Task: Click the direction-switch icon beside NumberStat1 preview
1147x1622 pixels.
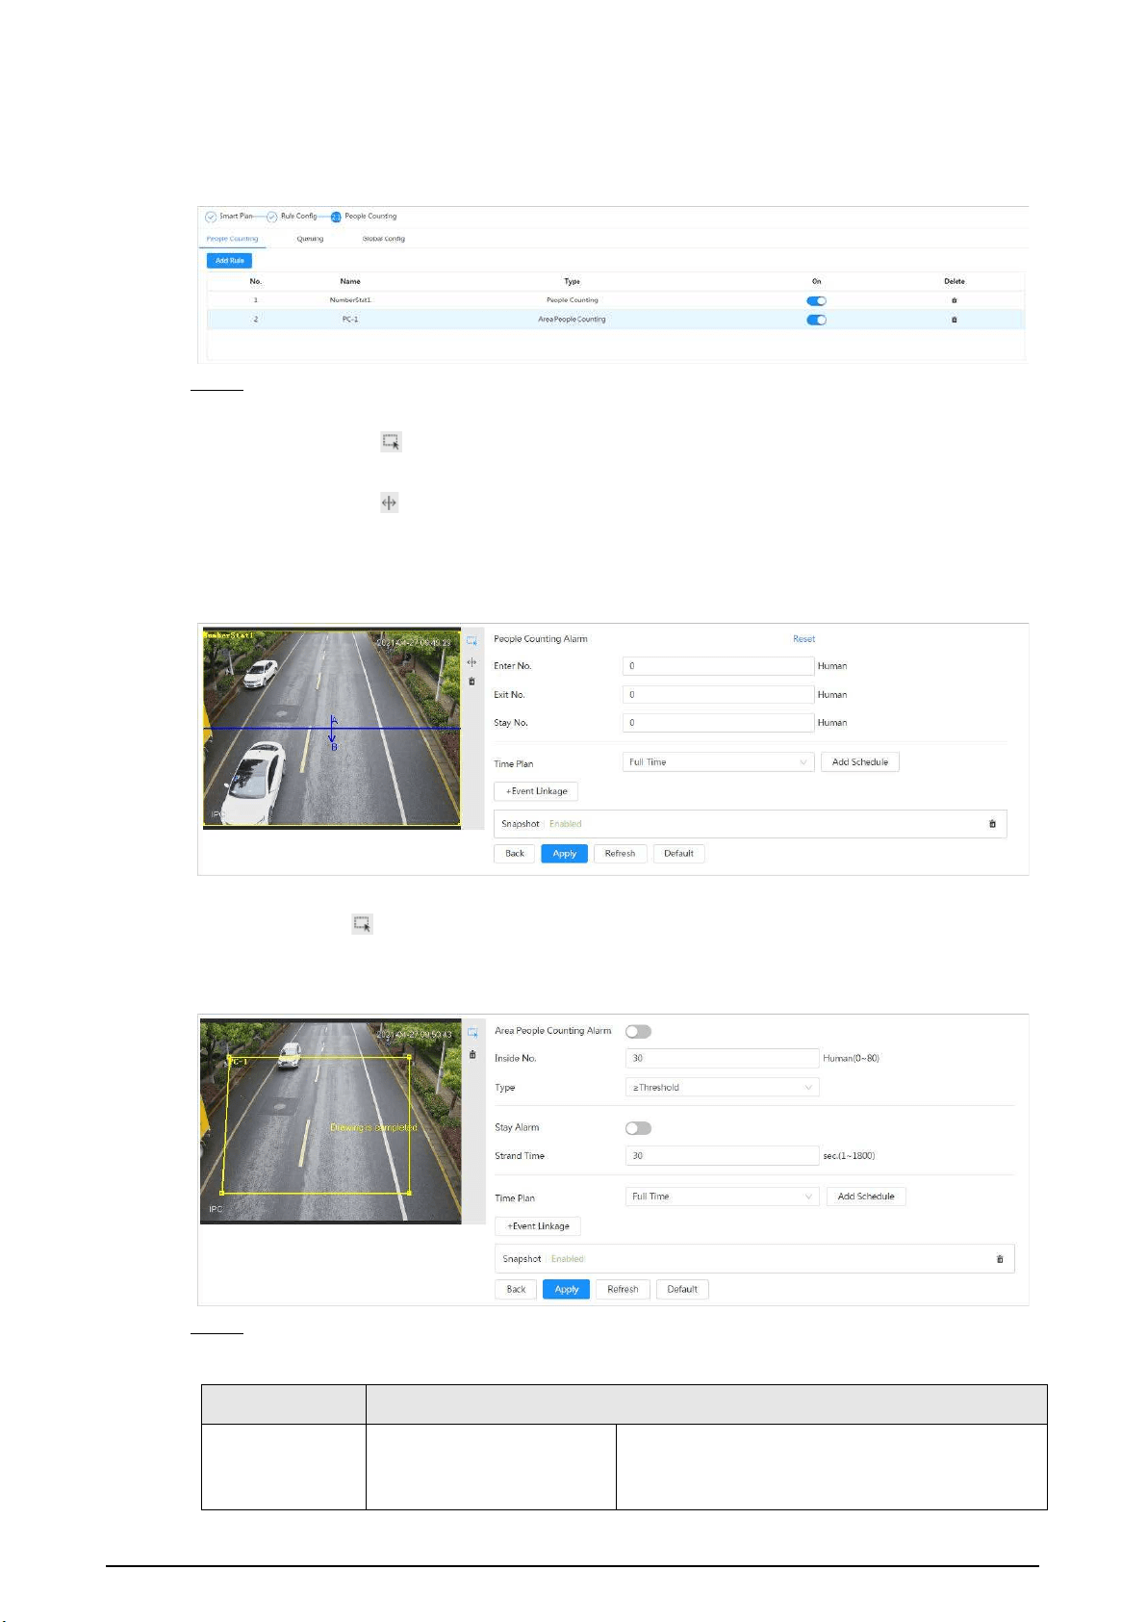Action: pyautogui.click(x=472, y=662)
